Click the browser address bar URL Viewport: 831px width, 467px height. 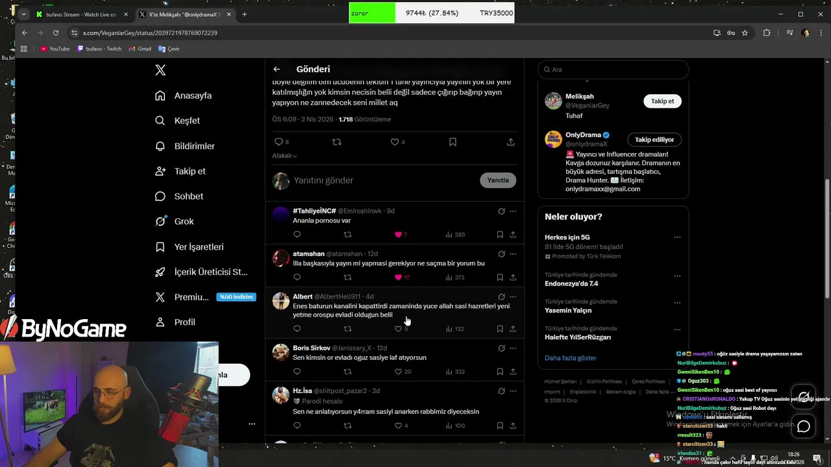(x=150, y=32)
